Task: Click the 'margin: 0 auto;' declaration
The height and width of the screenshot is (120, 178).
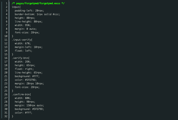Action: (x=26, y=29)
